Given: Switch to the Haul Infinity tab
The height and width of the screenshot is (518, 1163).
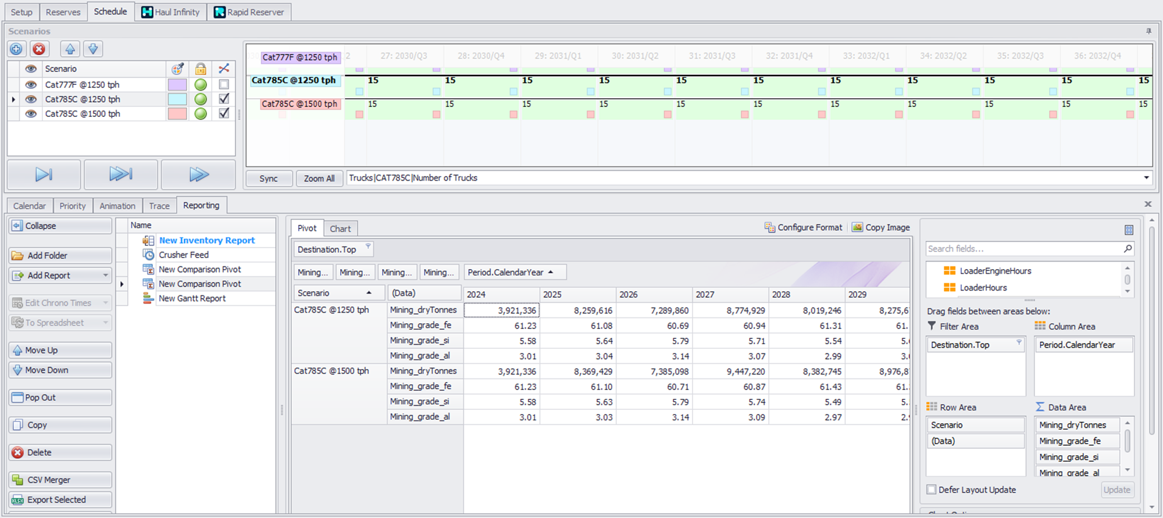Looking at the screenshot, I should click(x=171, y=12).
